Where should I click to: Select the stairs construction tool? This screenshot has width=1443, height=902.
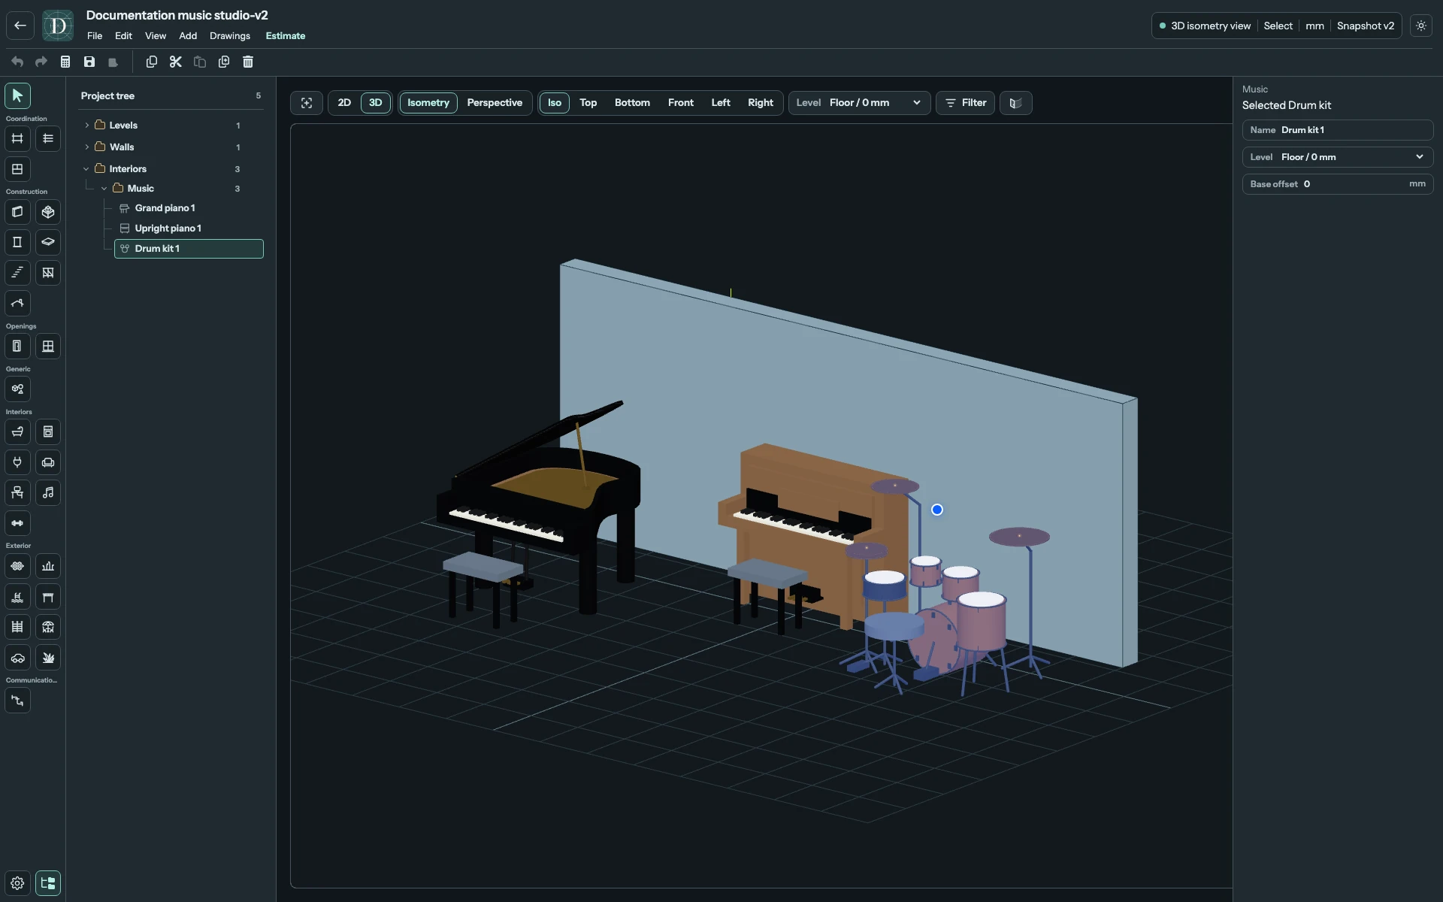tap(17, 273)
